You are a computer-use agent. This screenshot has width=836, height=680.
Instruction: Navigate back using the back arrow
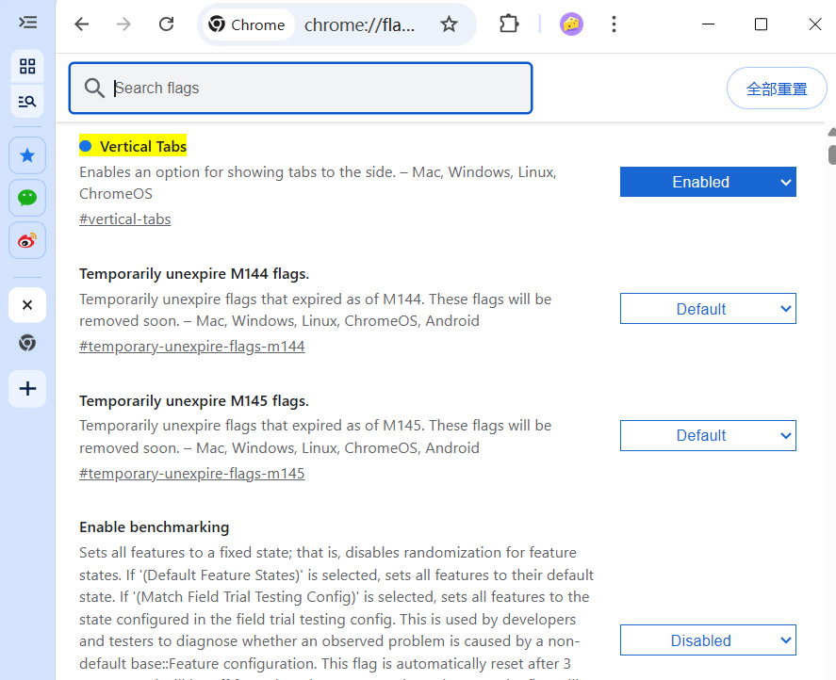tap(81, 24)
